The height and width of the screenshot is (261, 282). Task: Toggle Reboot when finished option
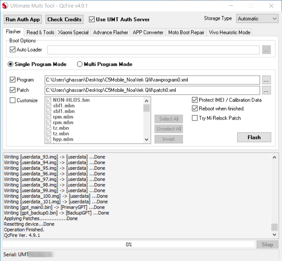pos(195,108)
